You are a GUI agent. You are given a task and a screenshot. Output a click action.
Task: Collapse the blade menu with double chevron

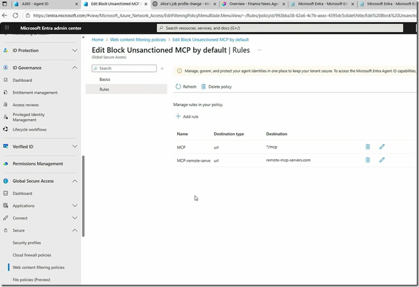click(x=162, y=68)
